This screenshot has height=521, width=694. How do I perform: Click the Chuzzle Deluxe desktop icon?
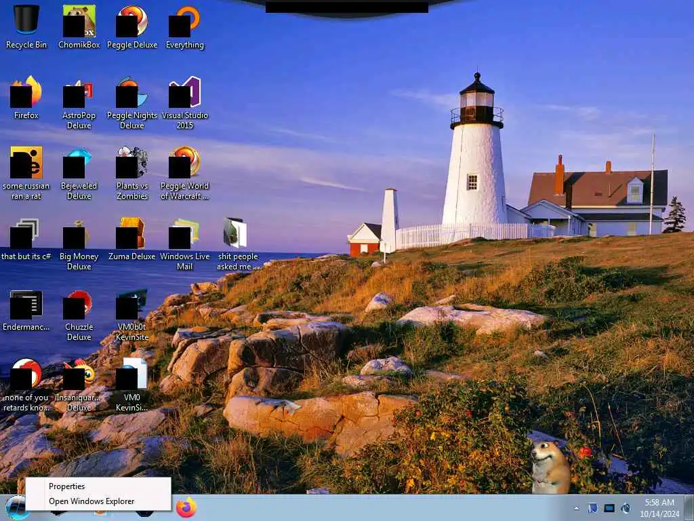(79, 315)
